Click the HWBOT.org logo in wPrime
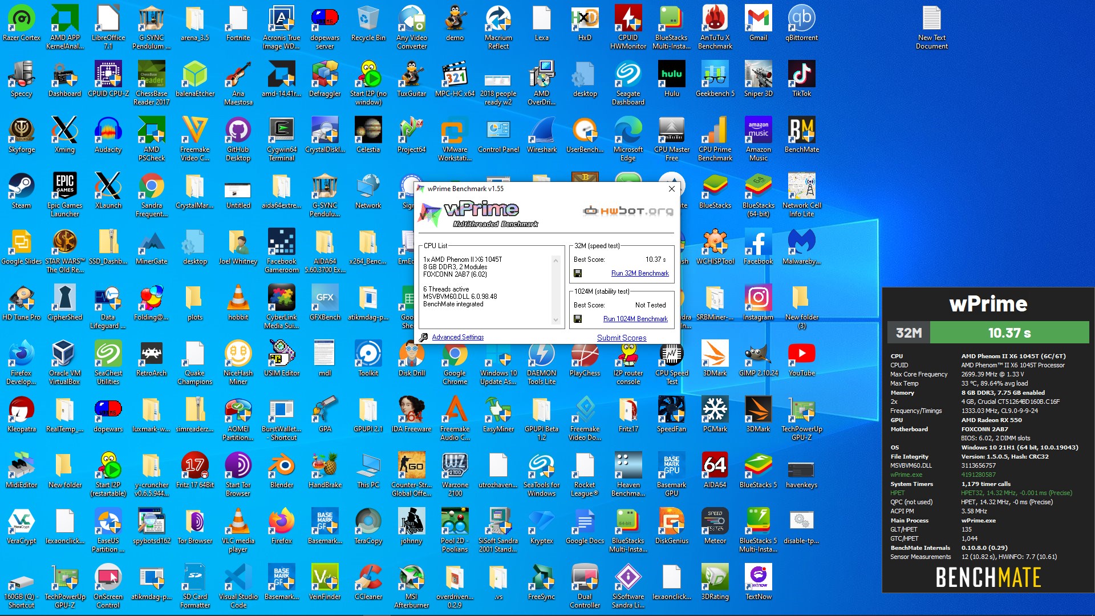 (x=628, y=211)
